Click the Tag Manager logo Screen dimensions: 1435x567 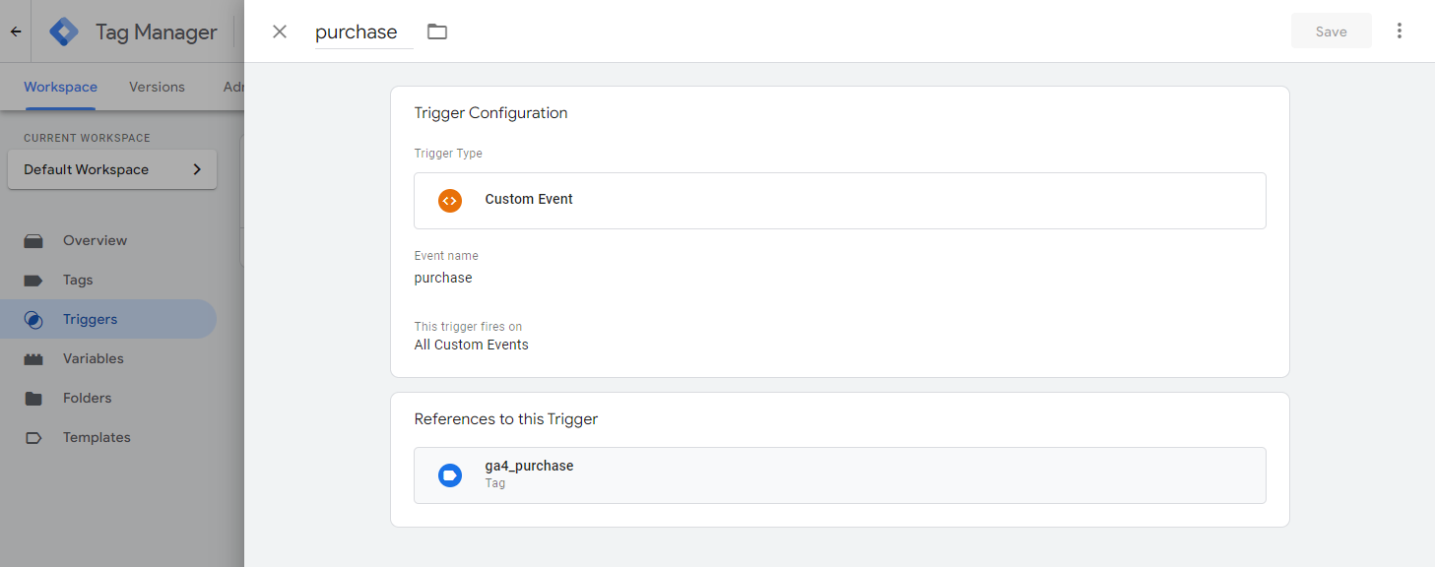[x=64, y=31]
